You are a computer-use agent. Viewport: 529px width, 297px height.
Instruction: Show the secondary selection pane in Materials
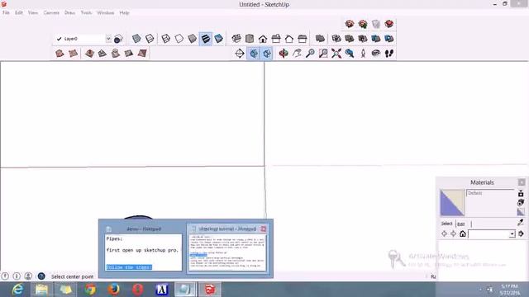point(521,194)
